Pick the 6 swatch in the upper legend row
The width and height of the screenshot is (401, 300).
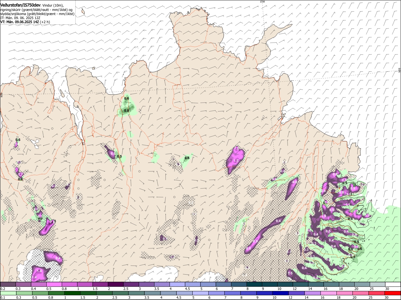click(223, 284)
